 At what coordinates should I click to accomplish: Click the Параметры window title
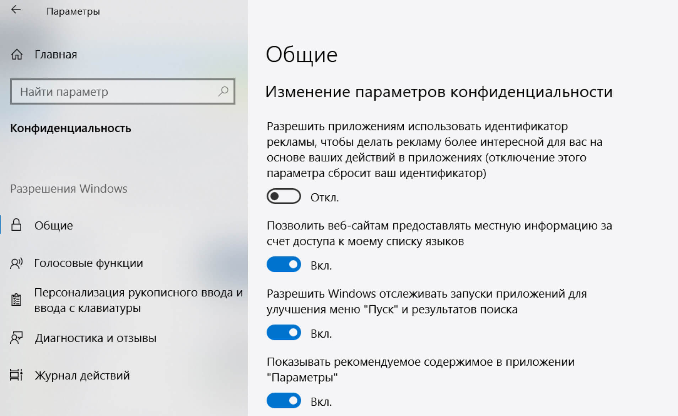73,11
